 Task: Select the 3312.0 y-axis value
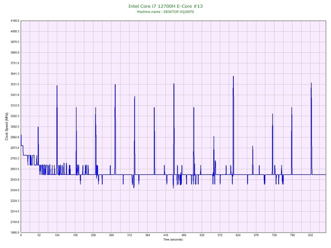(15, 106)
